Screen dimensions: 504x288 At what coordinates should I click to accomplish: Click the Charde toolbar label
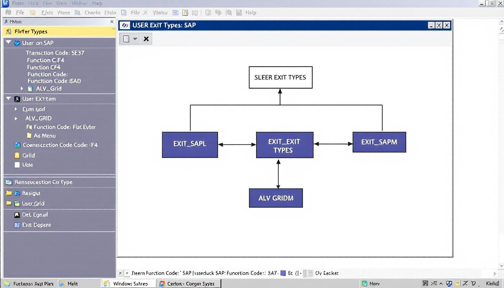92,12
